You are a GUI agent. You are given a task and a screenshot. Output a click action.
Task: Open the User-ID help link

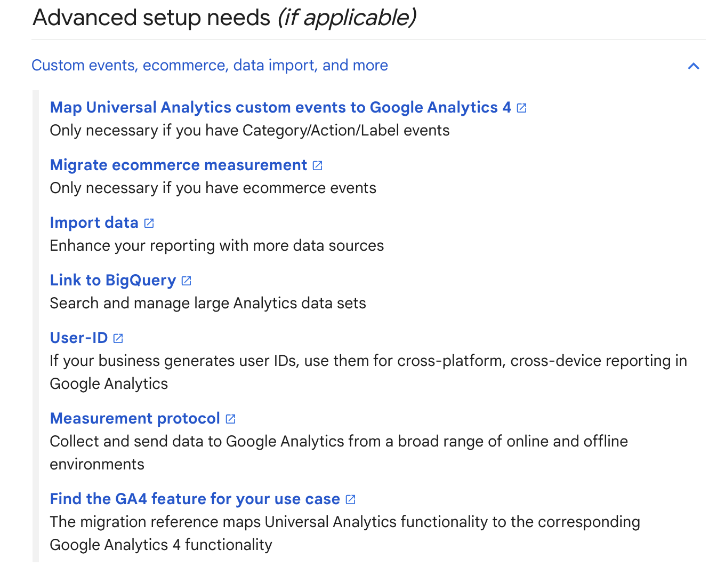click(79, 338)
